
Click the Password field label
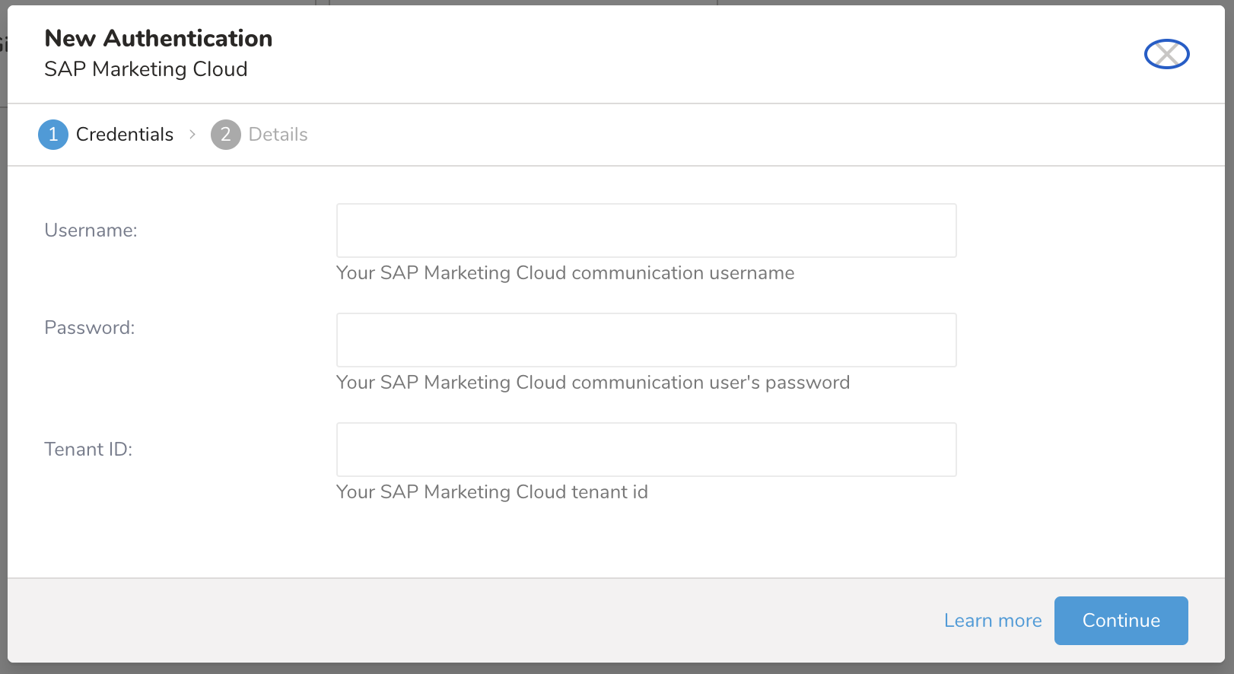89,328
